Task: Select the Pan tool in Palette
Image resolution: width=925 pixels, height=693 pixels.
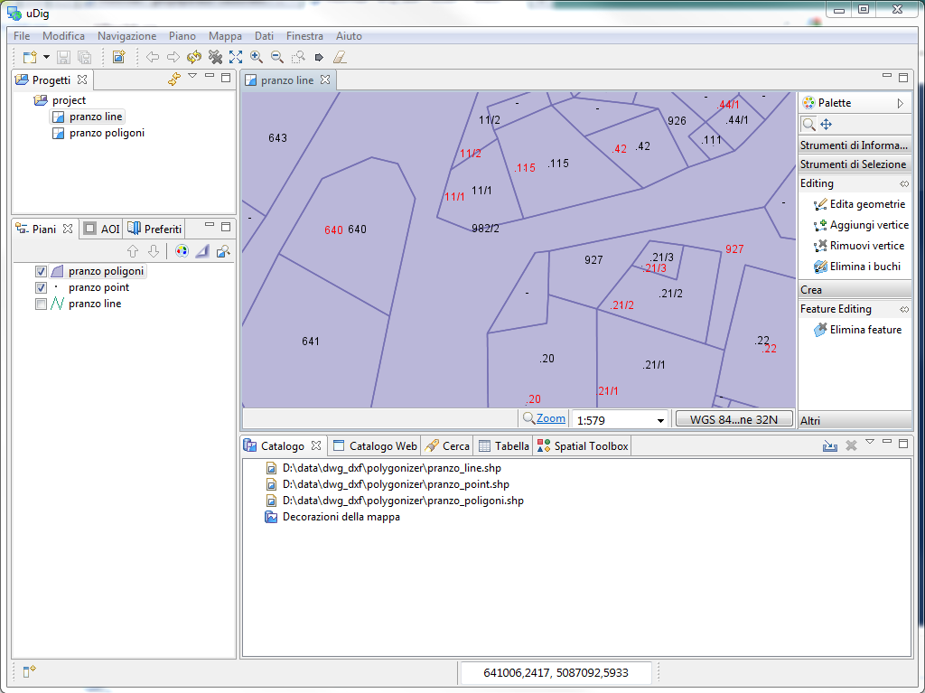Action: tap(826, 125)
